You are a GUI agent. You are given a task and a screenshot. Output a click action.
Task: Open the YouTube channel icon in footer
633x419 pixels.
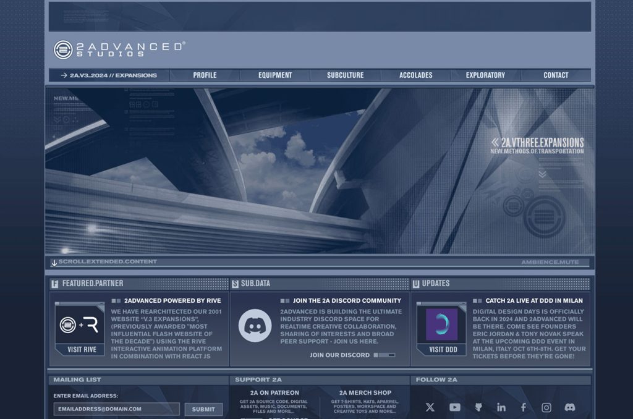[x=454, y=407]
